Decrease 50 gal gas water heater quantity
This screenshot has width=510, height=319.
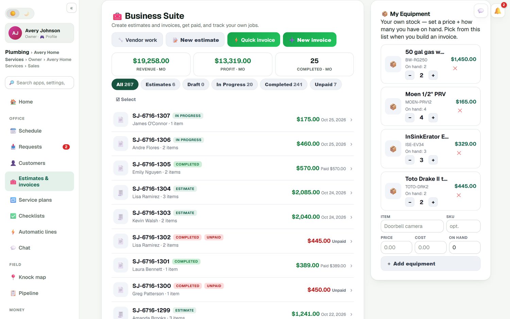pos(410,75)
